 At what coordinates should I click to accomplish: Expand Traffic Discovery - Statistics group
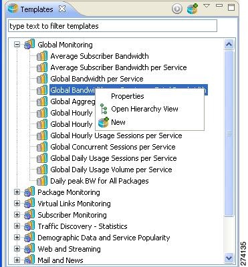click(17, 226)
